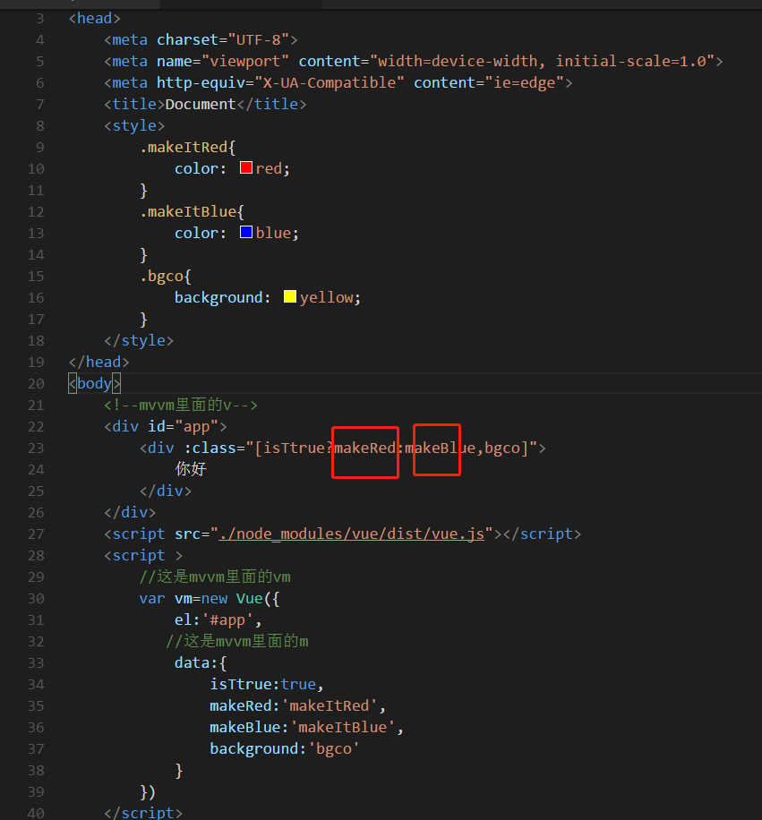The height and width of the screenshot is (820, 762).
Task: Click line number 37 in the gutter
Action: pyautogui.click(x=36, y=749)
